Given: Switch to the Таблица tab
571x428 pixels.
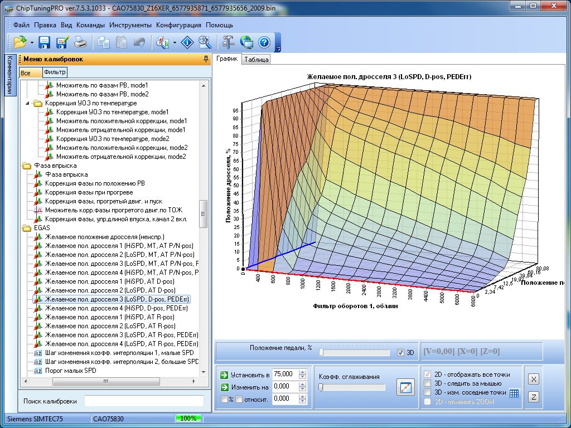Looking at the screenshot, I should tap(257, 60).
